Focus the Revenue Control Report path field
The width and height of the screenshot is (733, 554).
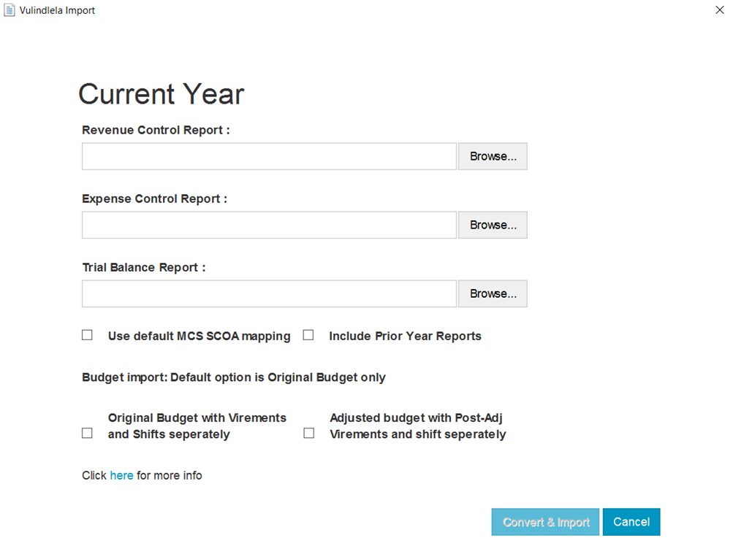tap(269, 156)
